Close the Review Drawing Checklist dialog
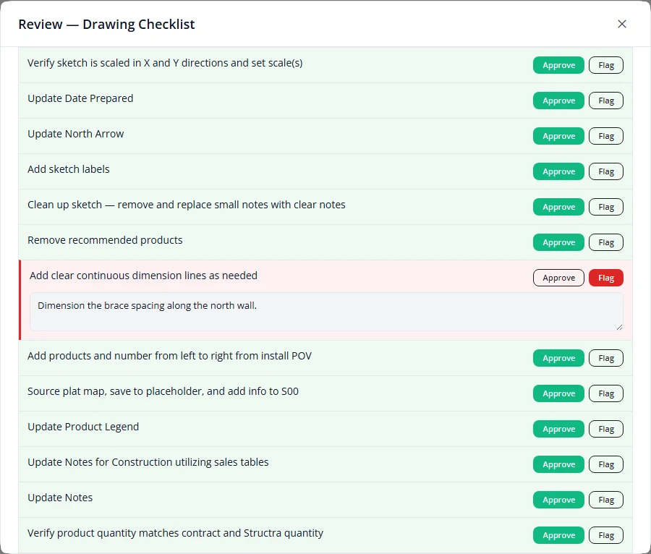This screenshot has width=651, height=554. (x=621, y=24)
